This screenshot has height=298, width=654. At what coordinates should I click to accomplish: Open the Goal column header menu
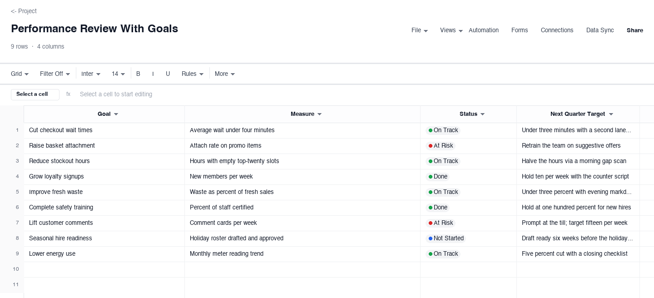pyautogui.click(x=116, y=114)
